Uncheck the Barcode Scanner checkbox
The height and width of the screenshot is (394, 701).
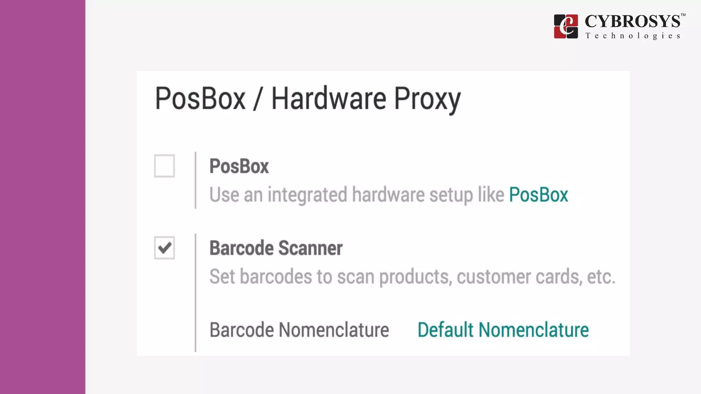click(164, 248)
